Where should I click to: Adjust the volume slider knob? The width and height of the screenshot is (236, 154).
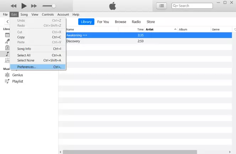click(x=54, y=6)
